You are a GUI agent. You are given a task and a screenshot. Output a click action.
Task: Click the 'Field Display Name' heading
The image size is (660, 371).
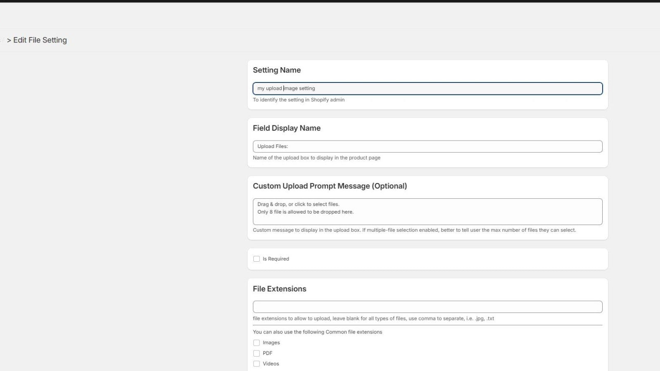coord(287,128)
